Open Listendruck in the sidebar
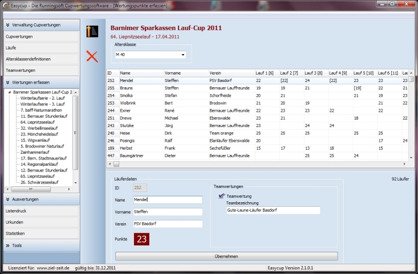Screen dimensions: 418x274 [x=17, y=211]
